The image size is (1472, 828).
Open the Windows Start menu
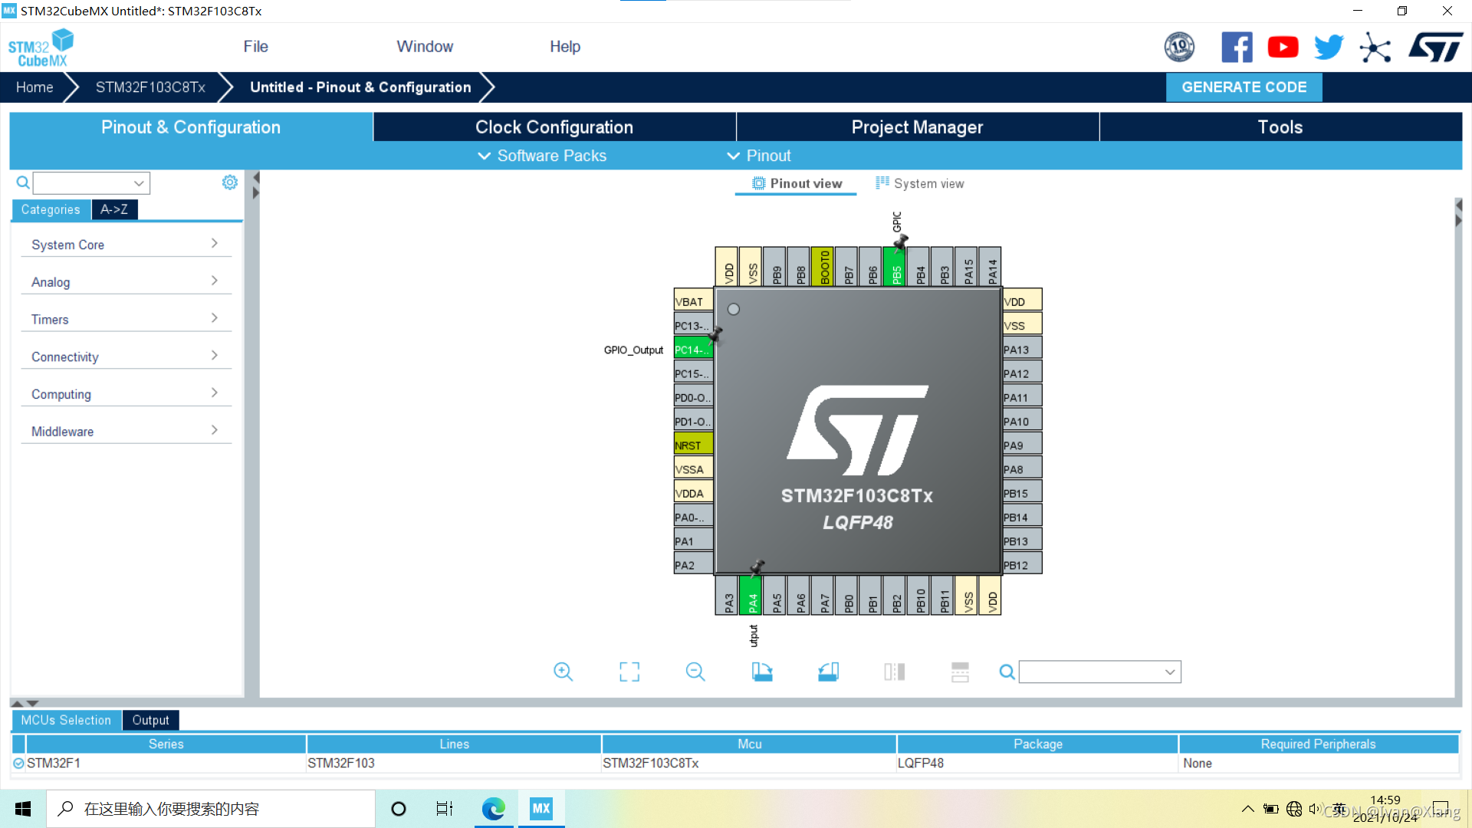23,809
